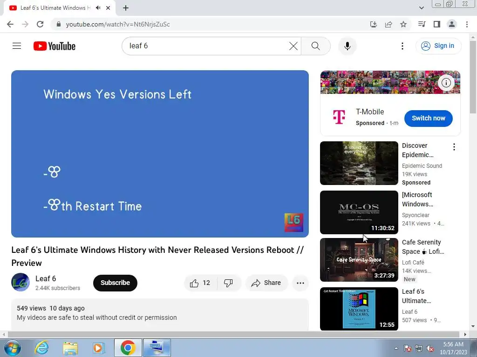477x357 pixels.
Task: Open the taskbar clock 5:56 AM
Action: (453, 348)
